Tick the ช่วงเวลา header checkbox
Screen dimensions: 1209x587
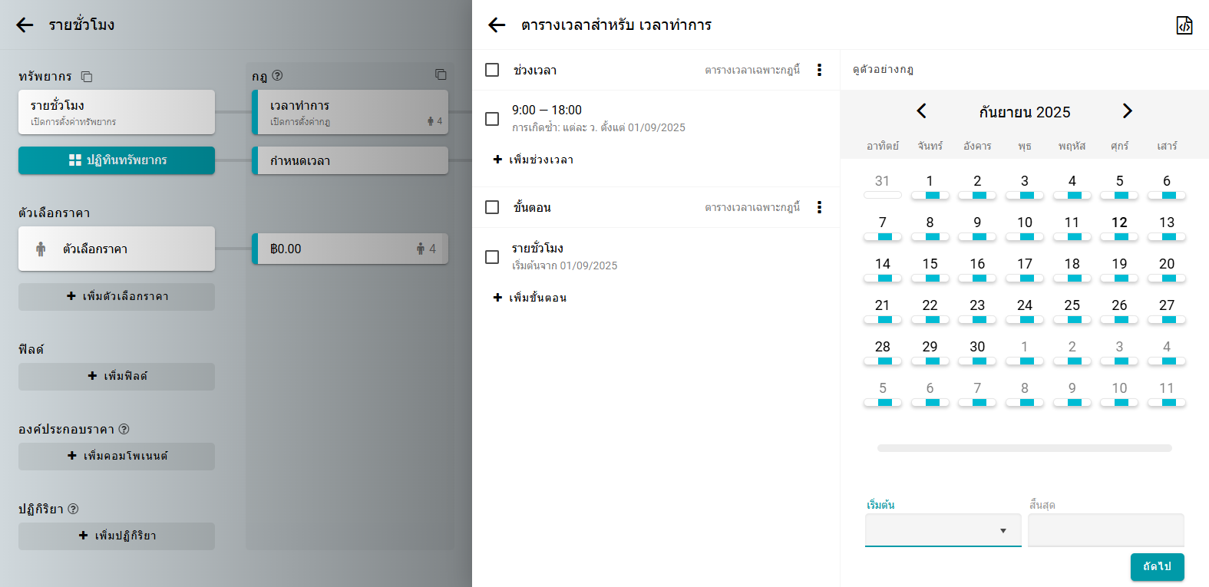[x=492, y=70]
